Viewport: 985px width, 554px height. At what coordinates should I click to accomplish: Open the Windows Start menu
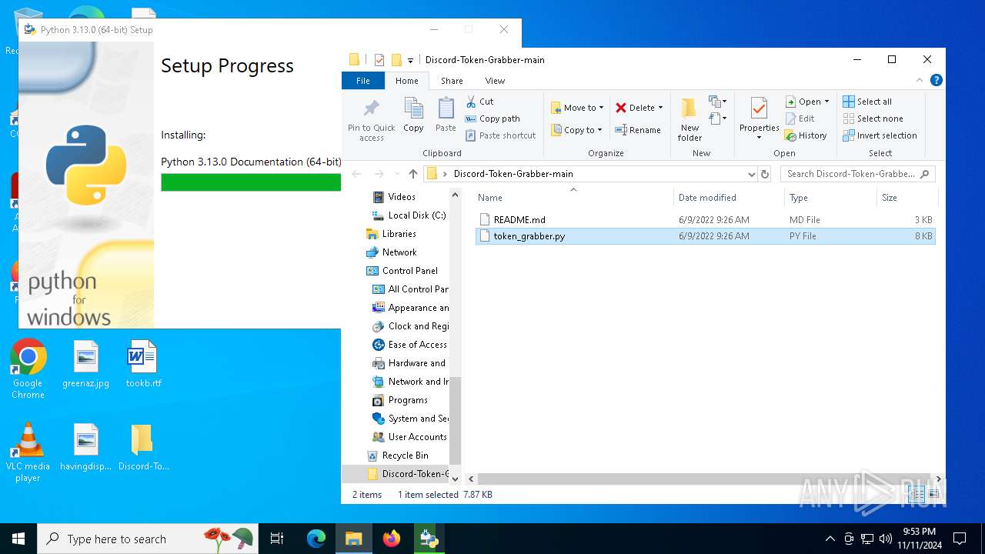click(18, 539)
